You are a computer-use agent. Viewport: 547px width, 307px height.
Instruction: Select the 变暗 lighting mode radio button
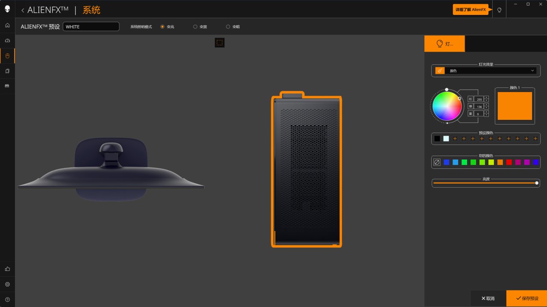(x=228, y=27)
